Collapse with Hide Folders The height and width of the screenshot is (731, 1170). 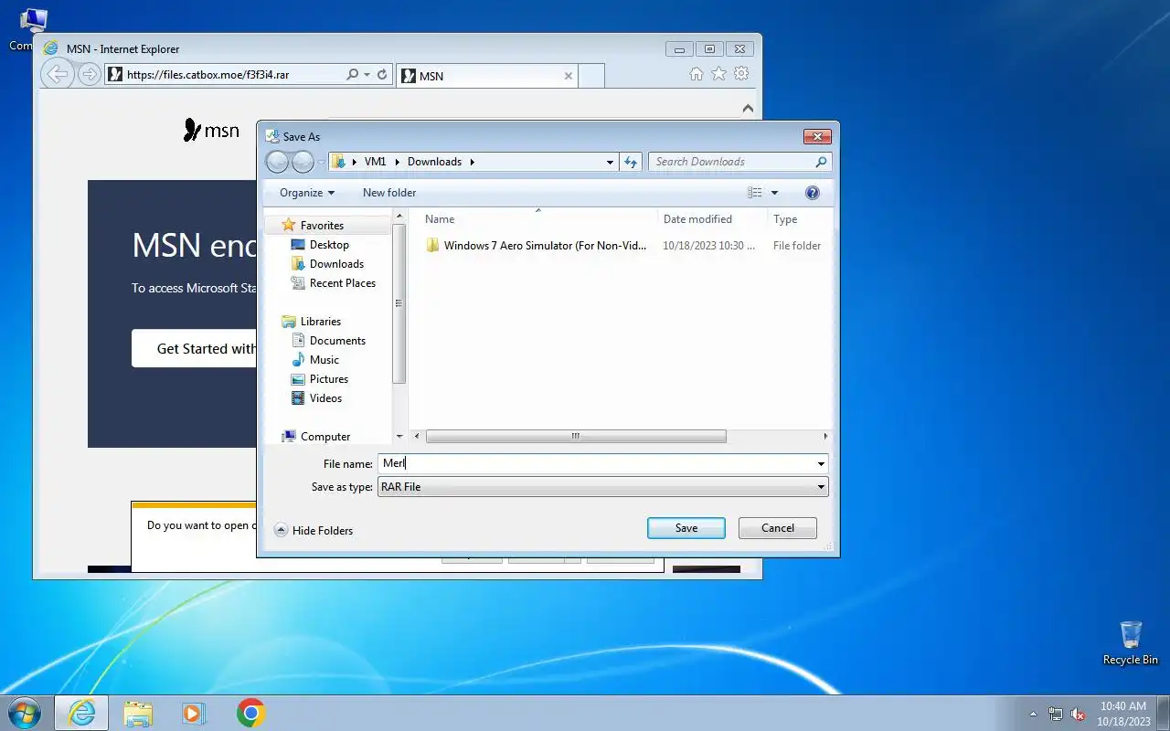click(x=314, y=531)
